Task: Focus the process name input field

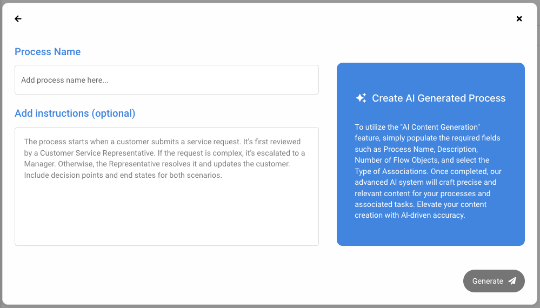Action: 166,80
